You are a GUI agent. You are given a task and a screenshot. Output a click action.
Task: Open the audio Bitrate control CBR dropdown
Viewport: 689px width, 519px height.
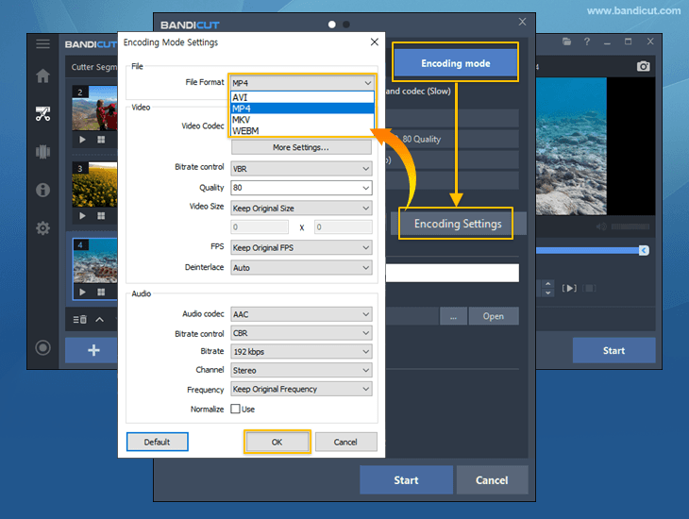point(301,333)
